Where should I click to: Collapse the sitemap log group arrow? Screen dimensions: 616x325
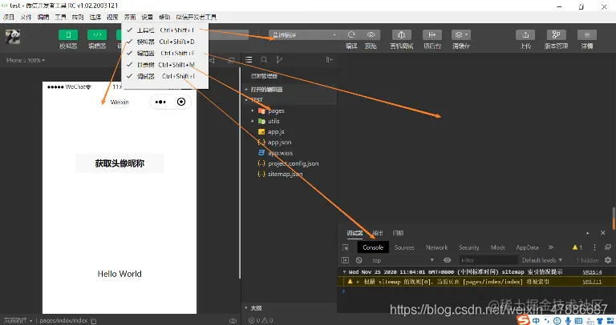345,271
